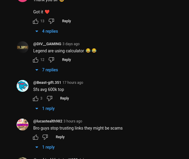The width and height of the screenshot is (189, 159).
Task: Open the @DIV__GAMING channel link
Action: pos(47,44)
